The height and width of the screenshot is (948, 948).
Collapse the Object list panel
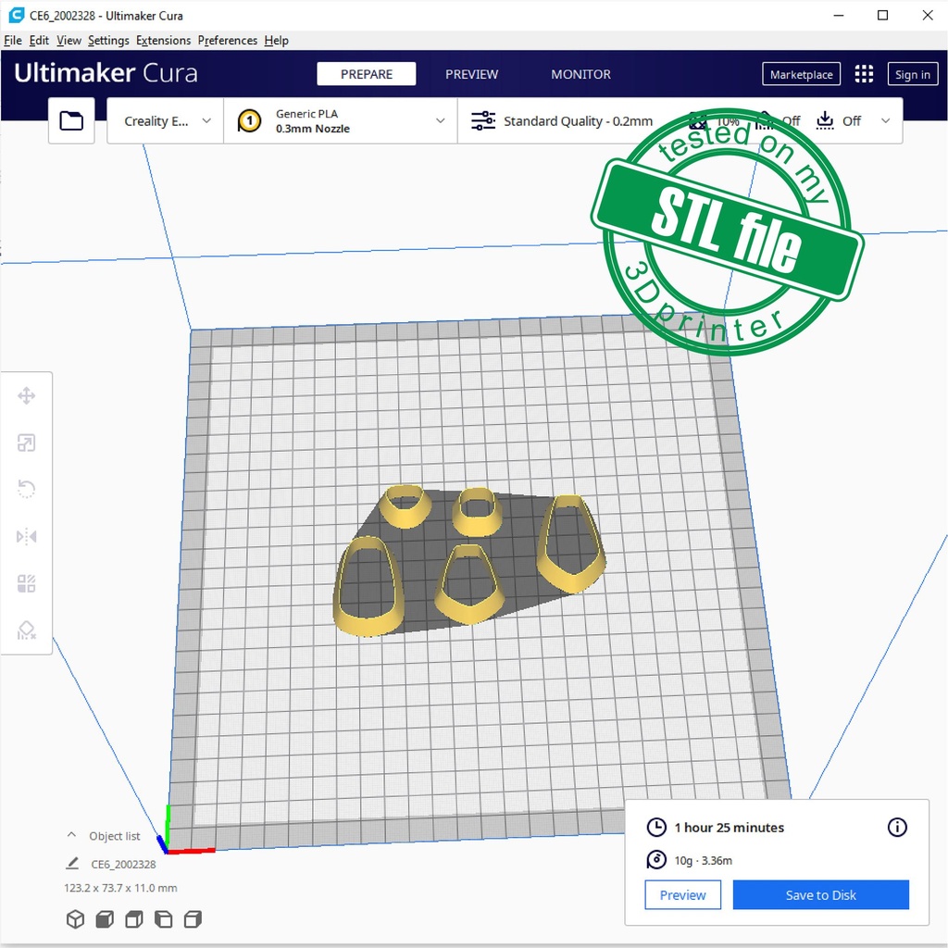(x=72, y=835)
